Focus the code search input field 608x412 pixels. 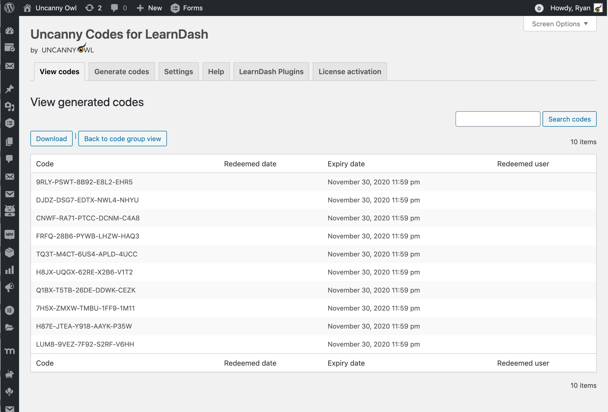click(497, 119)
